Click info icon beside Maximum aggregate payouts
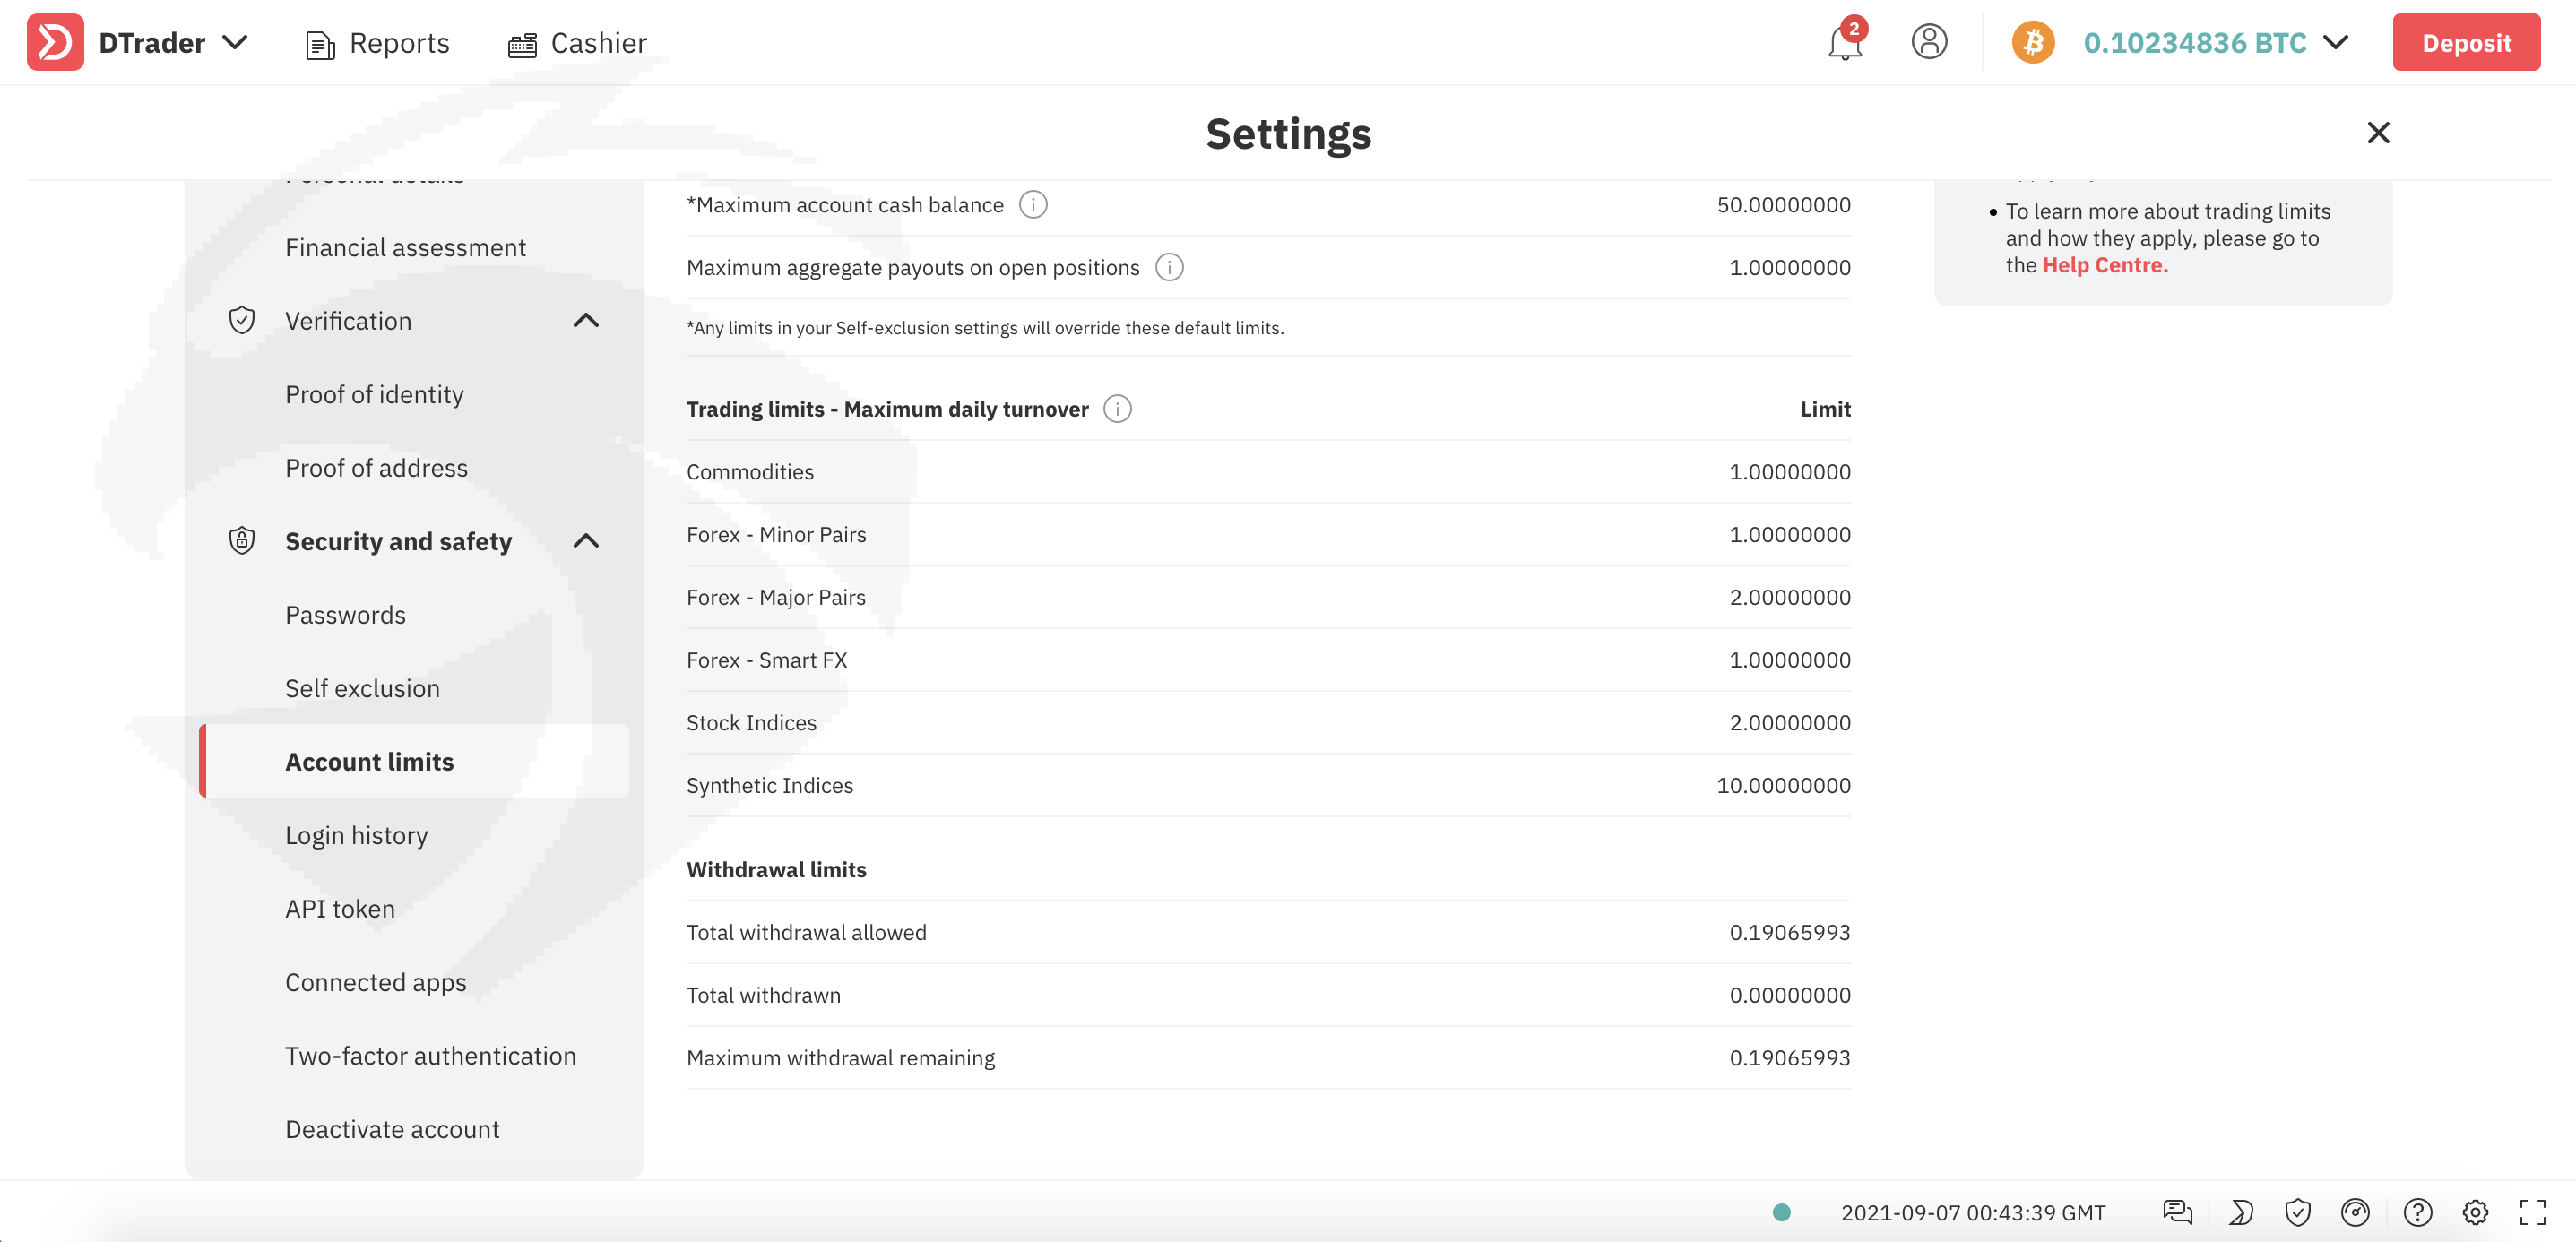Screen dimensions: 2576x1242 [1168, 268]
